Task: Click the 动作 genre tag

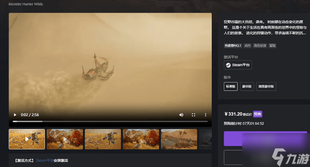Action: [x=247, y=46]
